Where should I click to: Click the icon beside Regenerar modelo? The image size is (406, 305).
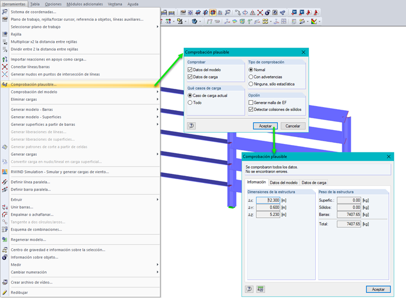pos(5,240)
